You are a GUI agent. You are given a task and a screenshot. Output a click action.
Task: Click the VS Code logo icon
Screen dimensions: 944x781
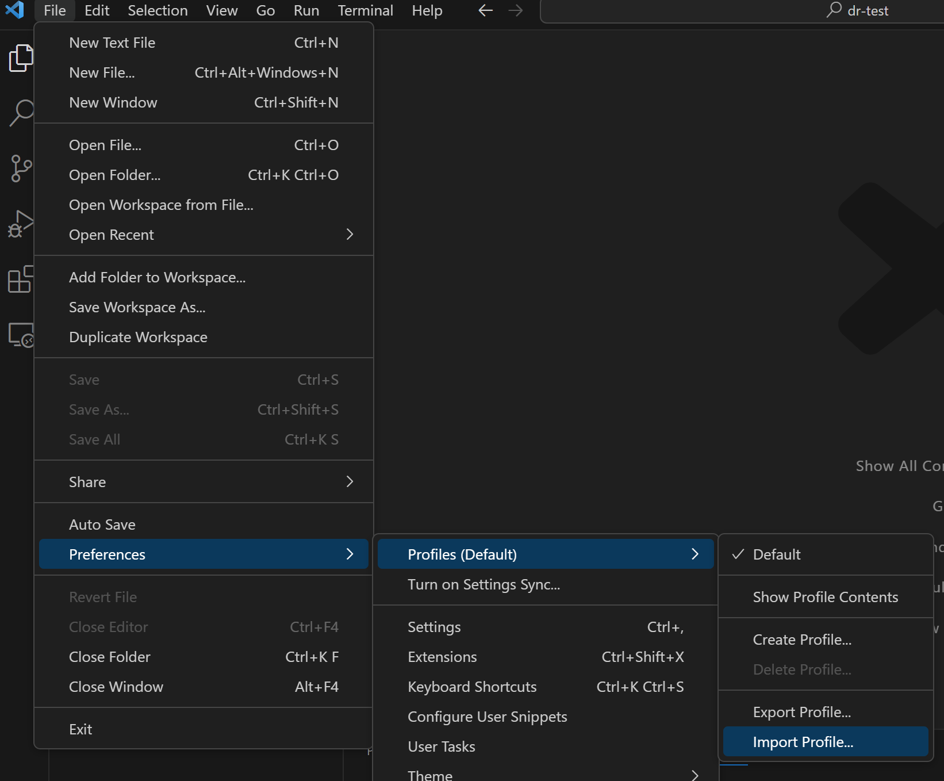[15, 10]
